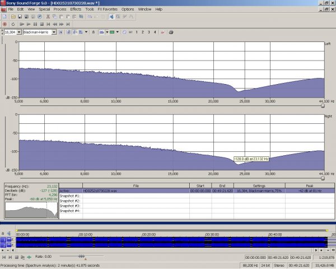The width and height of the screenshot is (336, 269).
Task: Click the New file icon in the toolbar
Action: [5, 17]
